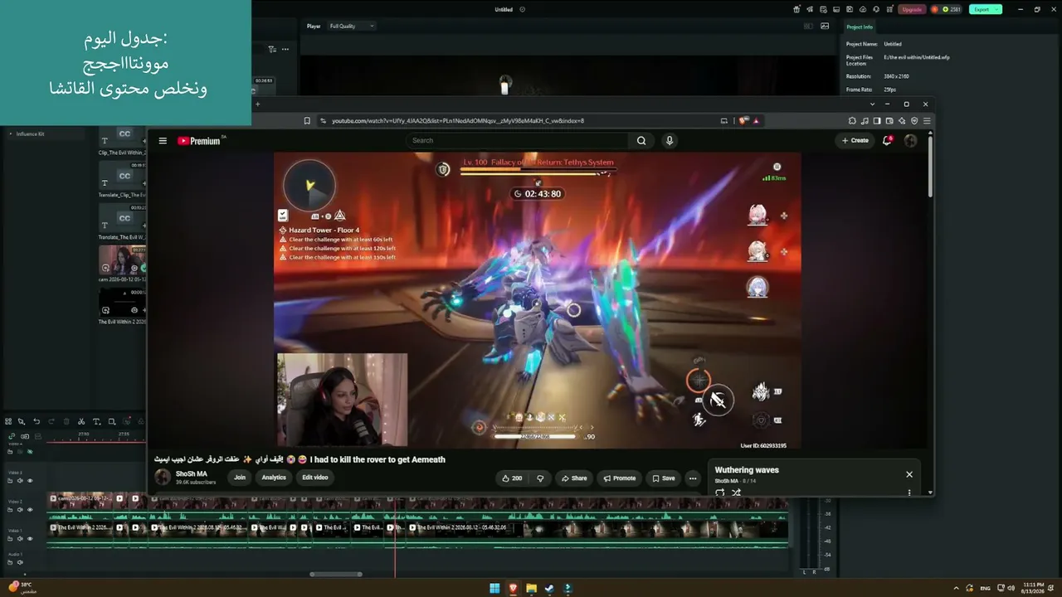Open Analytics for the video

pyautogui.click(x=274, y=478)
